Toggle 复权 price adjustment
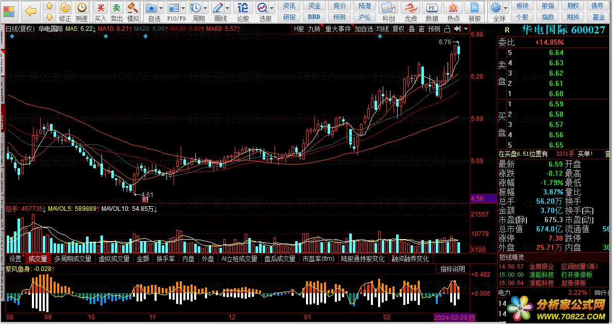 (x=398, y=29)
